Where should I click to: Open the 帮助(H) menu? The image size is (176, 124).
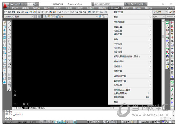(x=148, y=8)
